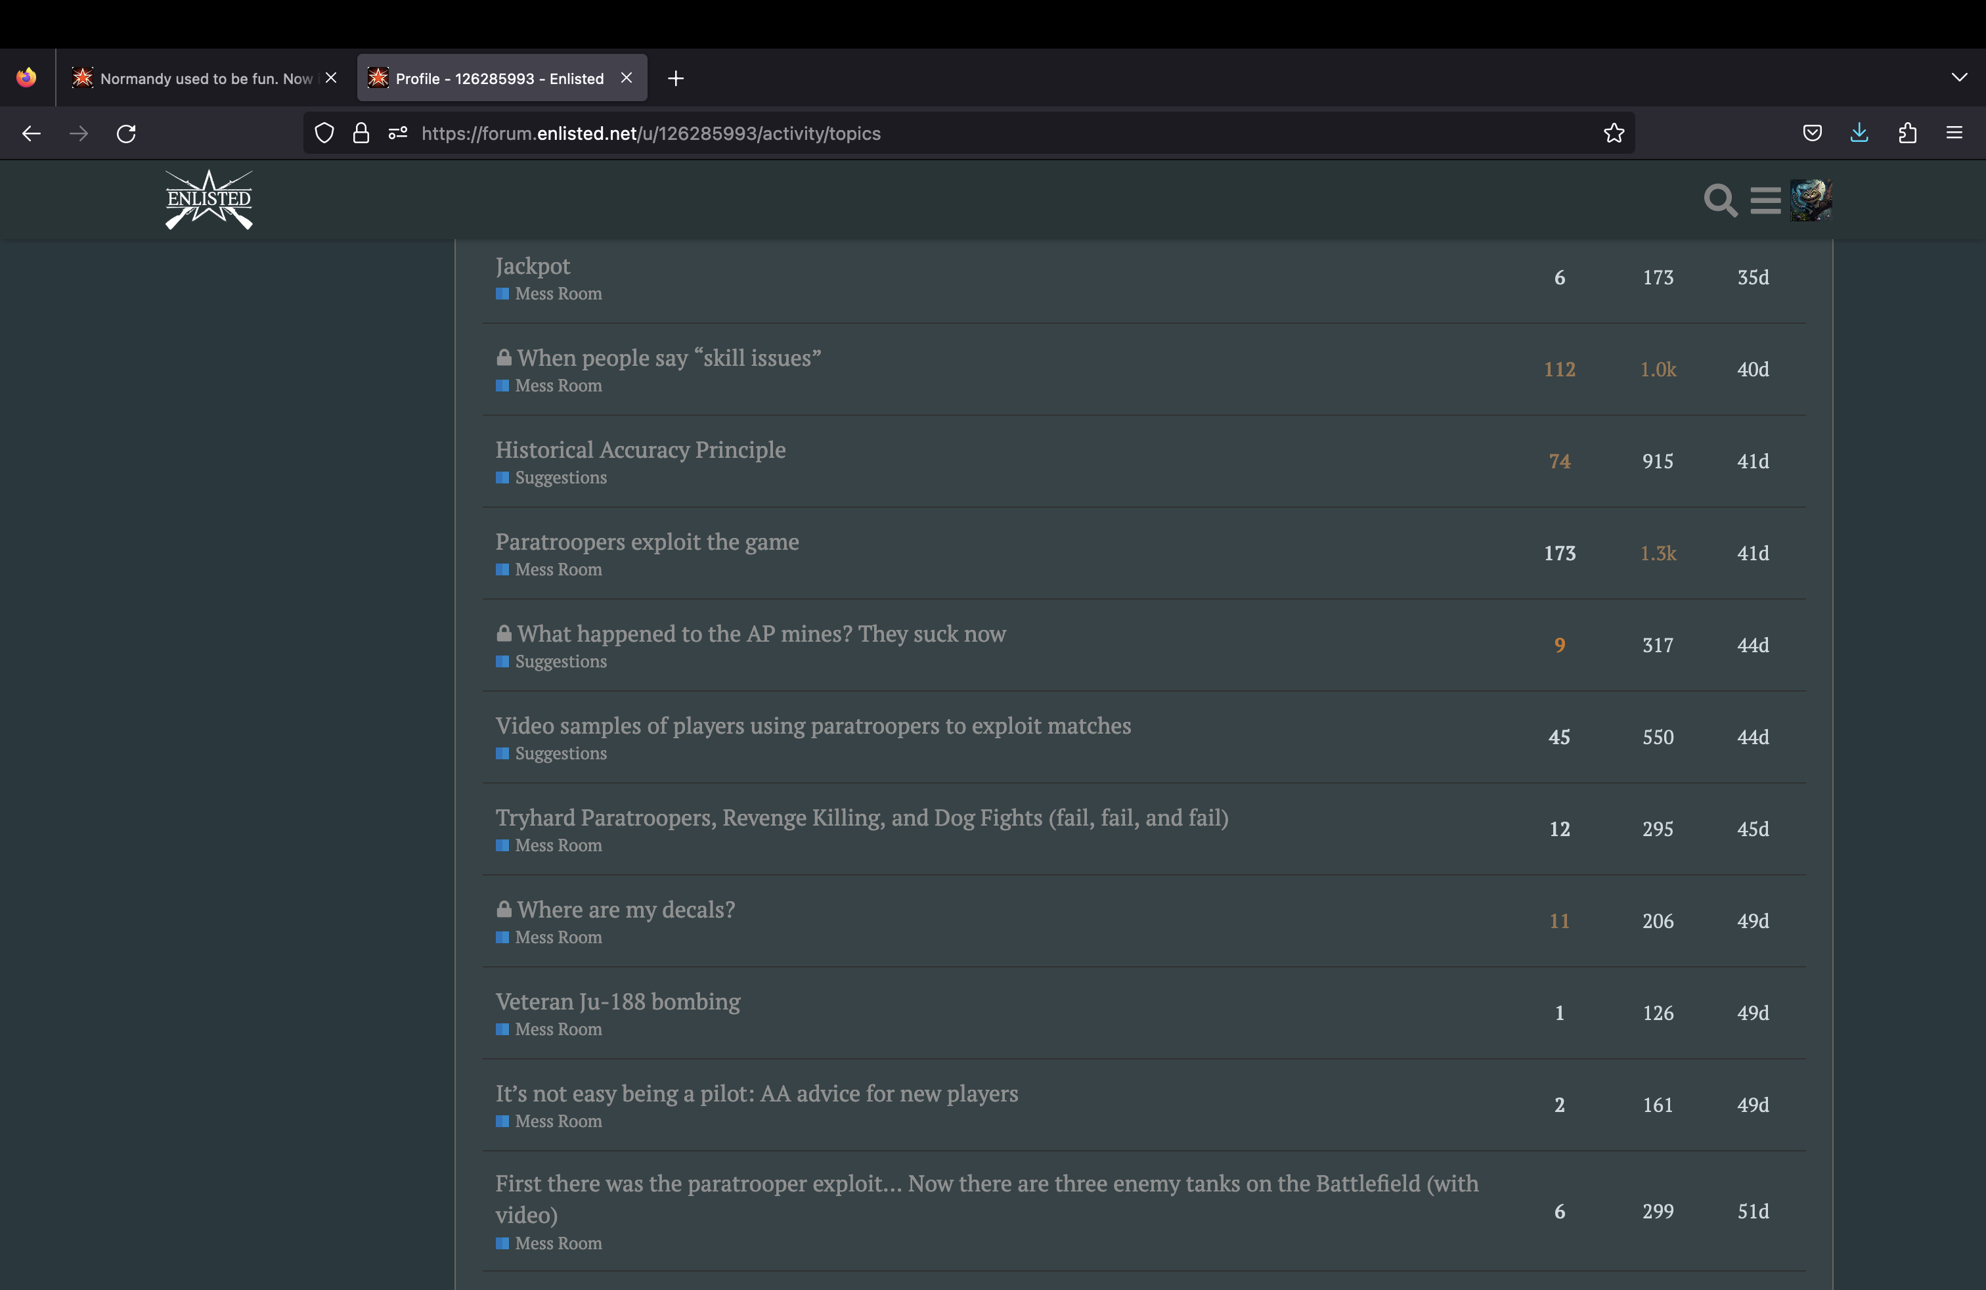
Task: Close the Profile - 126285993 tab
Action: (x=627, y=78)
